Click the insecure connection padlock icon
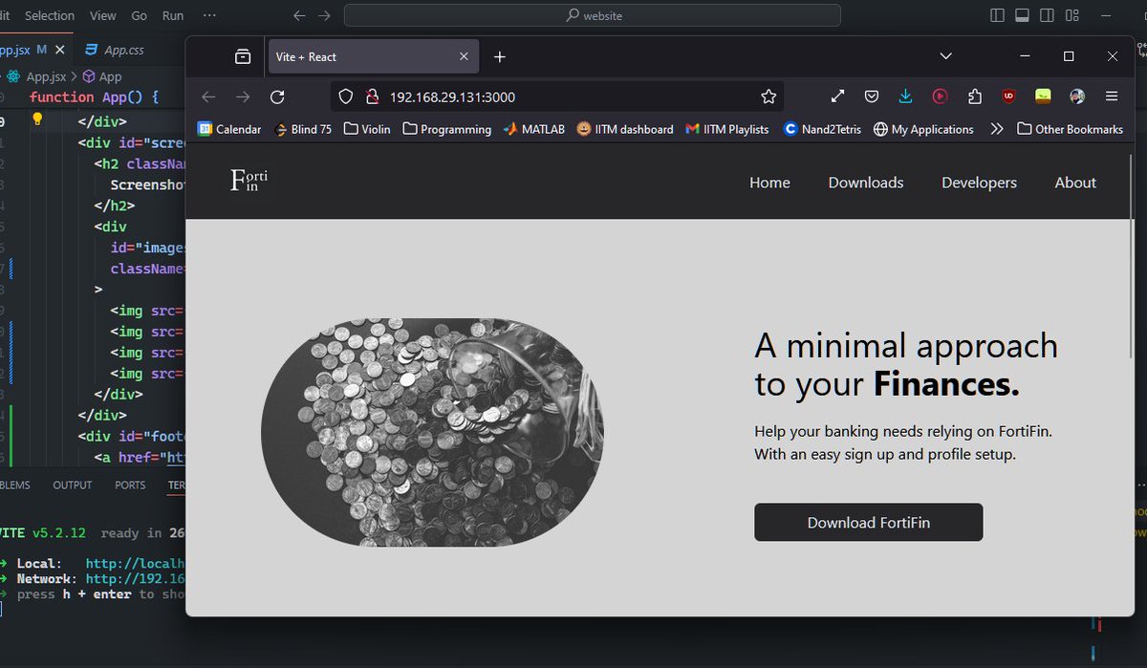The width and height of the screenshot is (1147, 668). pos(371,97)
